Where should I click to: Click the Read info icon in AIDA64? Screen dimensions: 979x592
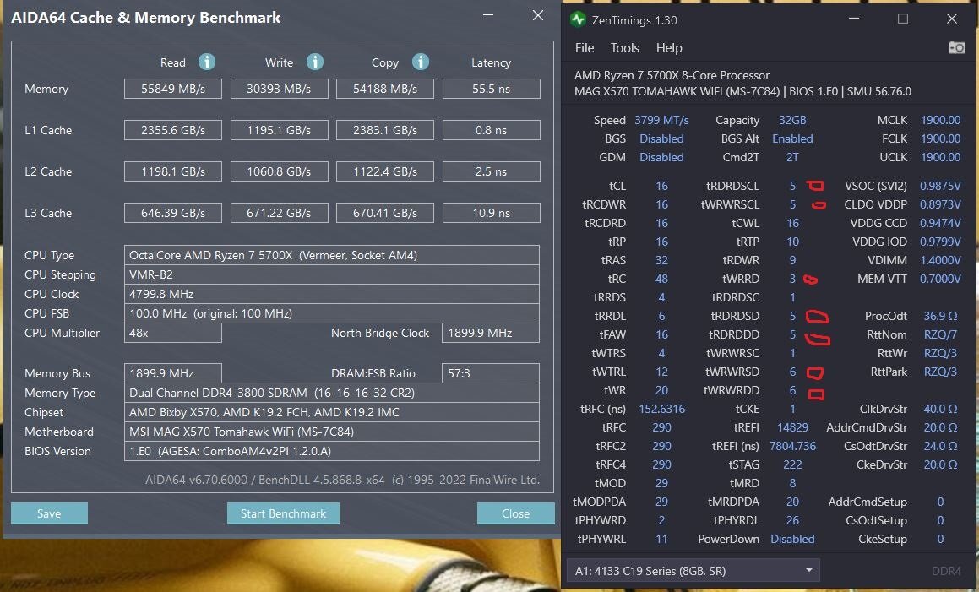point(207,62)
